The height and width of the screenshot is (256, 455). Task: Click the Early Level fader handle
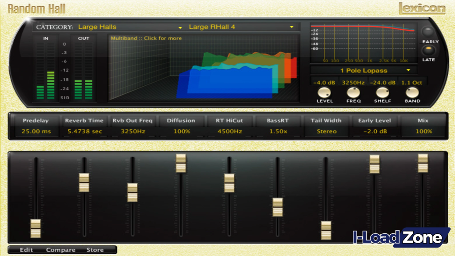pyautogui.click(x=374, y=164)
